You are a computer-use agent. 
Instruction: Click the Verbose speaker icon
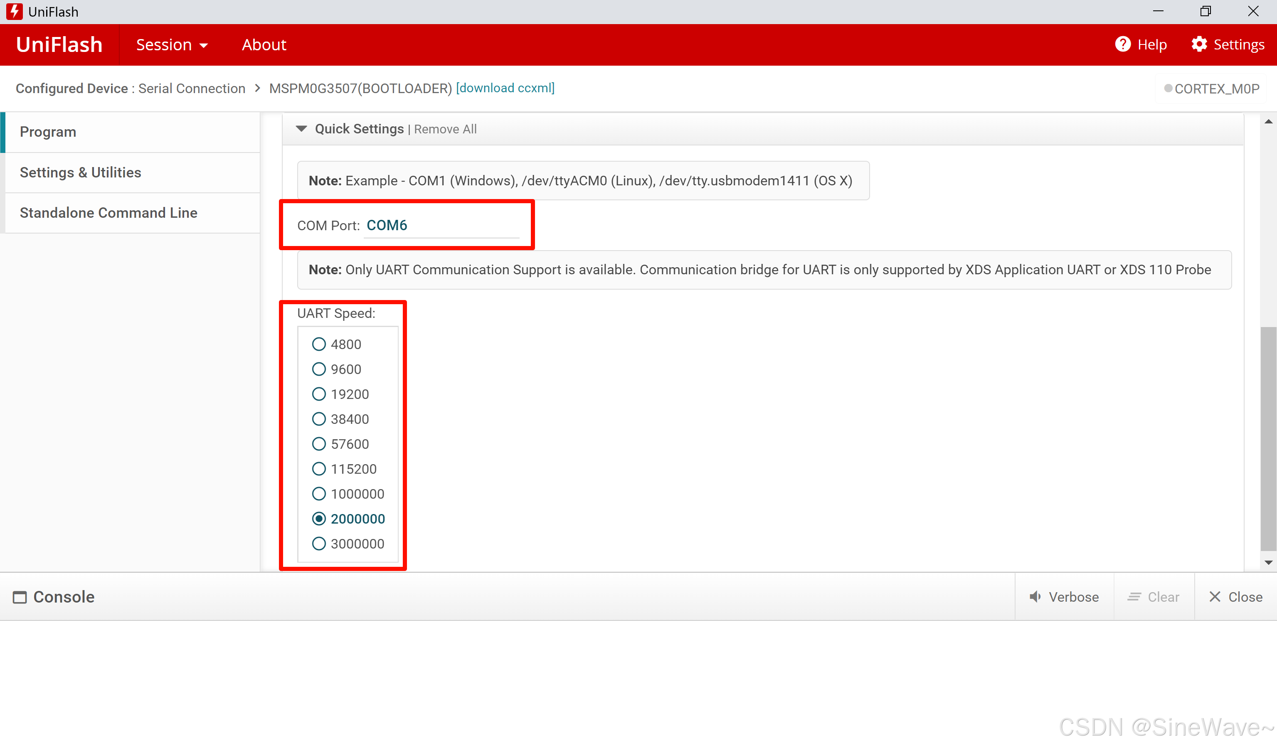(x=1035, y=597)
